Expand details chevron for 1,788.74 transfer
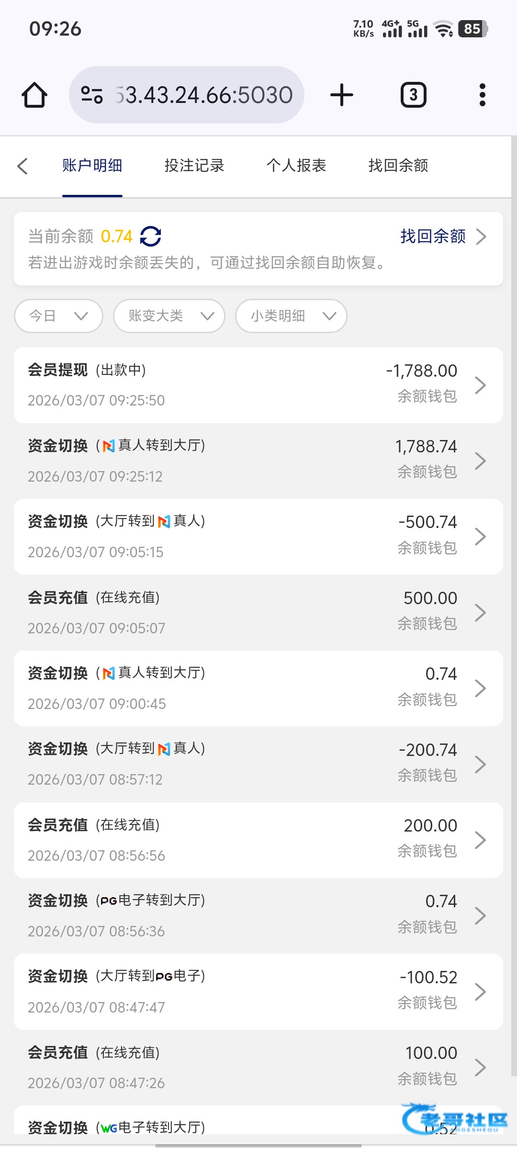The image size is (517, 1149). point(480,461)
